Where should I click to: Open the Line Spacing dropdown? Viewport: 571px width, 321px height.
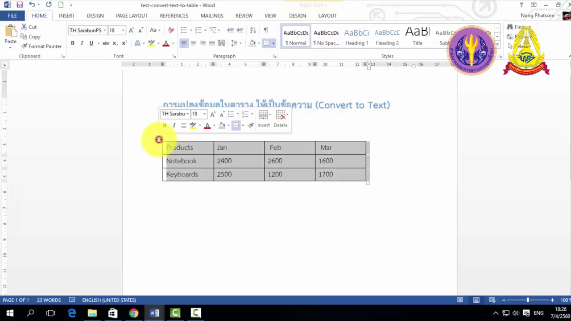click(x=236, y=43)
